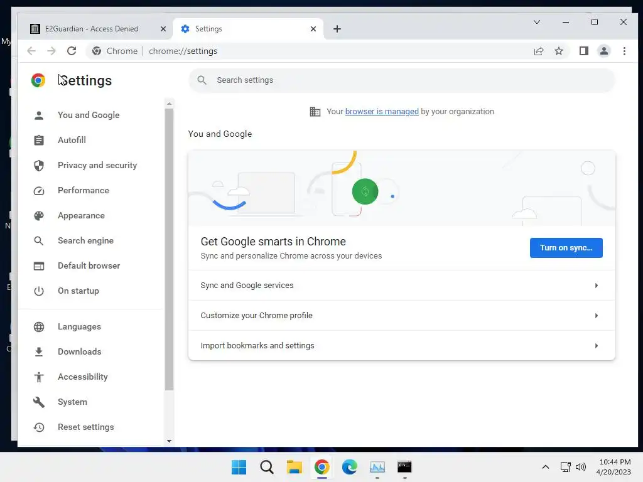The width and height of the screenshot is (643, 482).
Task: Close the E2Guardian tab
Action: 163,29
